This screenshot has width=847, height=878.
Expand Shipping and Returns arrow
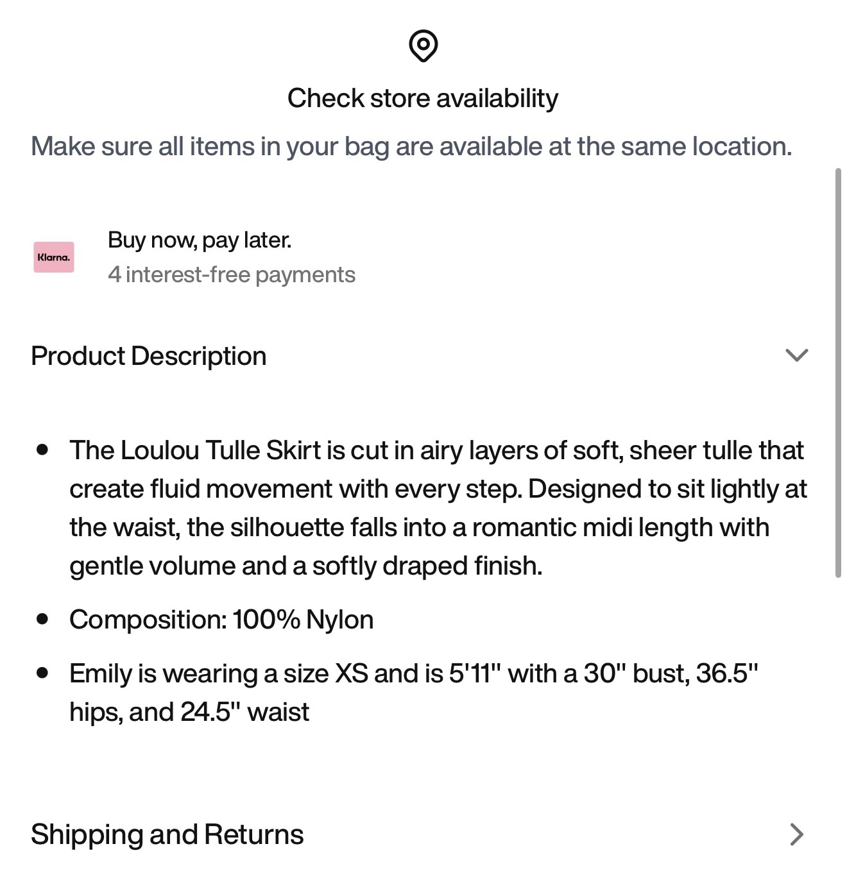tap(796, 834)
